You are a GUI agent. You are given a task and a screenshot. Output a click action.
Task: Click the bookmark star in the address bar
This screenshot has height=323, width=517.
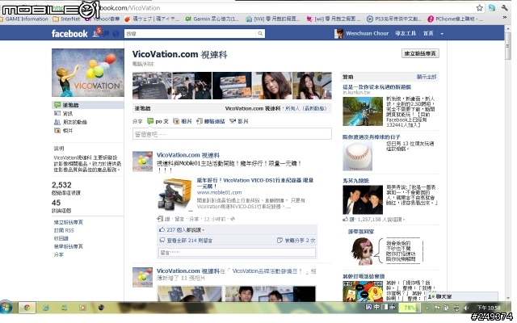coord(479,7)
